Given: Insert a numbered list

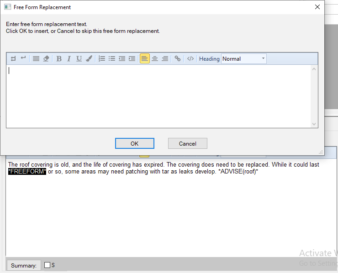Looking at the screenshot, I should point(102,58).
